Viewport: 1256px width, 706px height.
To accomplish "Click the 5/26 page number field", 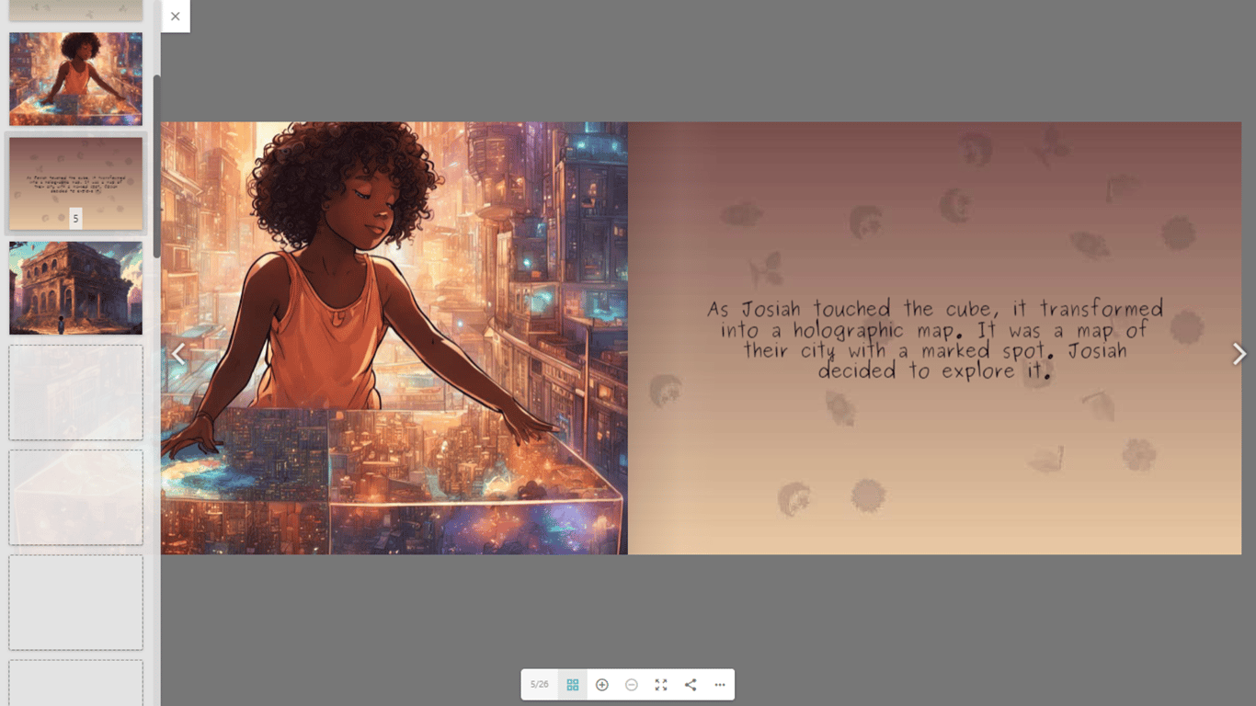I will pos(539,684).
